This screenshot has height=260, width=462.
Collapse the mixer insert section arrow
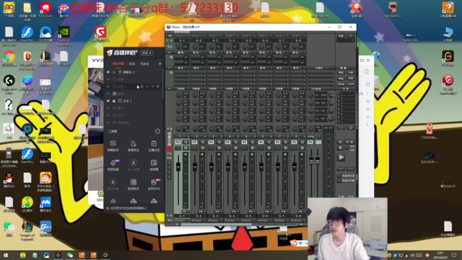click(x=169, y=68)
